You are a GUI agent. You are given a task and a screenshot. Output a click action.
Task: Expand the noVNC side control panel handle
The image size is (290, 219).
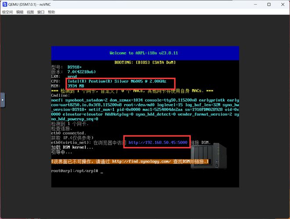pos(3,100)
